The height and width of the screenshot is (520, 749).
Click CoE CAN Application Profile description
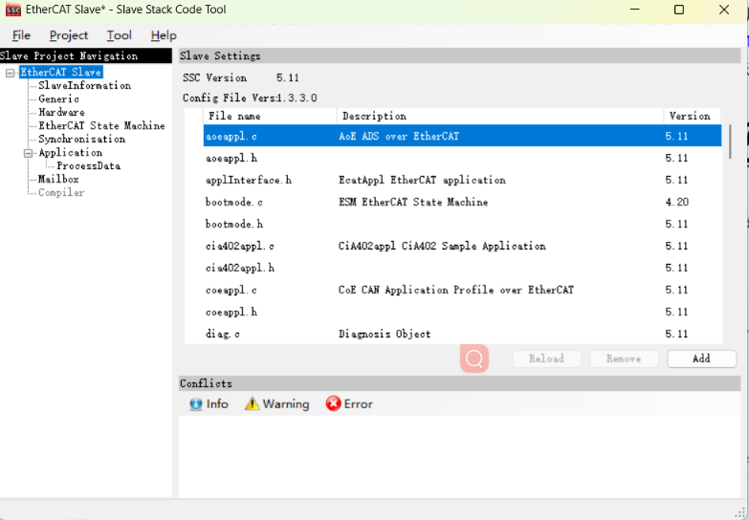click(x=456, y=290)
